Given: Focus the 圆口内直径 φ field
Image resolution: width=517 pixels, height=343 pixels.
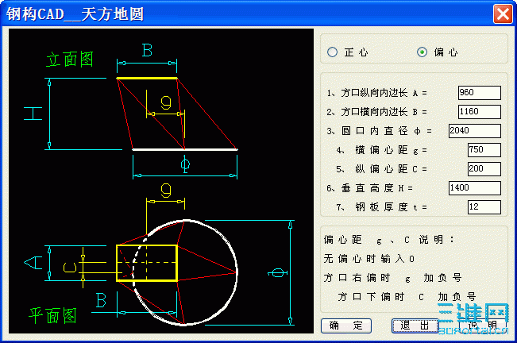Looking at the screenshot, I should point(475,131).
